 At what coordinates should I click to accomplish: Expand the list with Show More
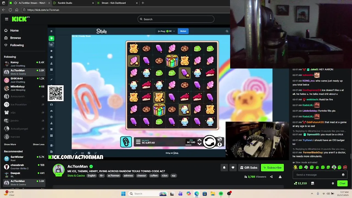[x=10, y=144]
